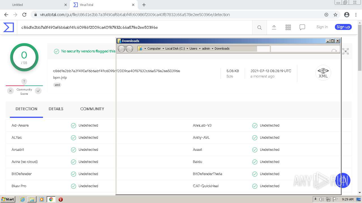Click forward button in Downloads window
362x203 pixels.
click(129, 49)
